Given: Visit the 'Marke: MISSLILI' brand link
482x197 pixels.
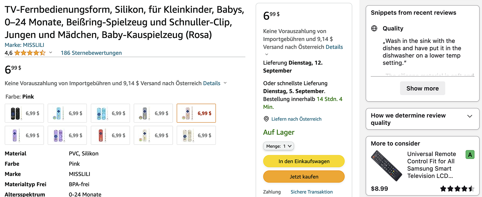Looking at the screenshot, I should click(x=24, y=45).
